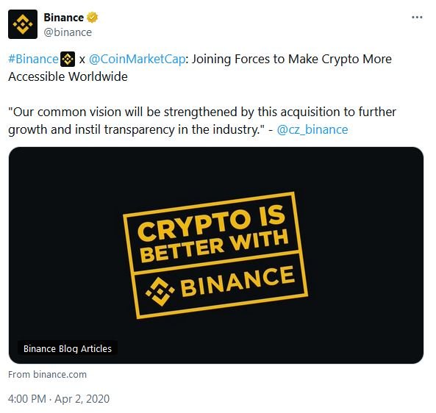436x413 pixels.
Task: Click the Binance diamond logo in card image
Action: coord(160,291)
